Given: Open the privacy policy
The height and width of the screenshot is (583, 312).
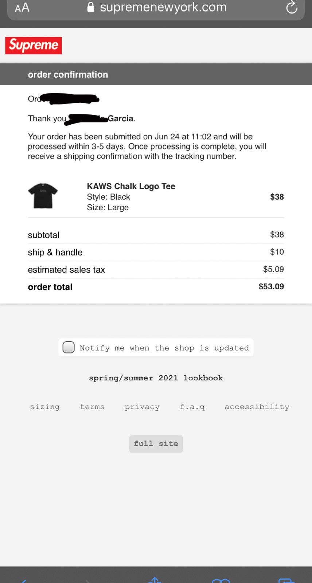Looking at the screenshot, I should click(142, 407).
